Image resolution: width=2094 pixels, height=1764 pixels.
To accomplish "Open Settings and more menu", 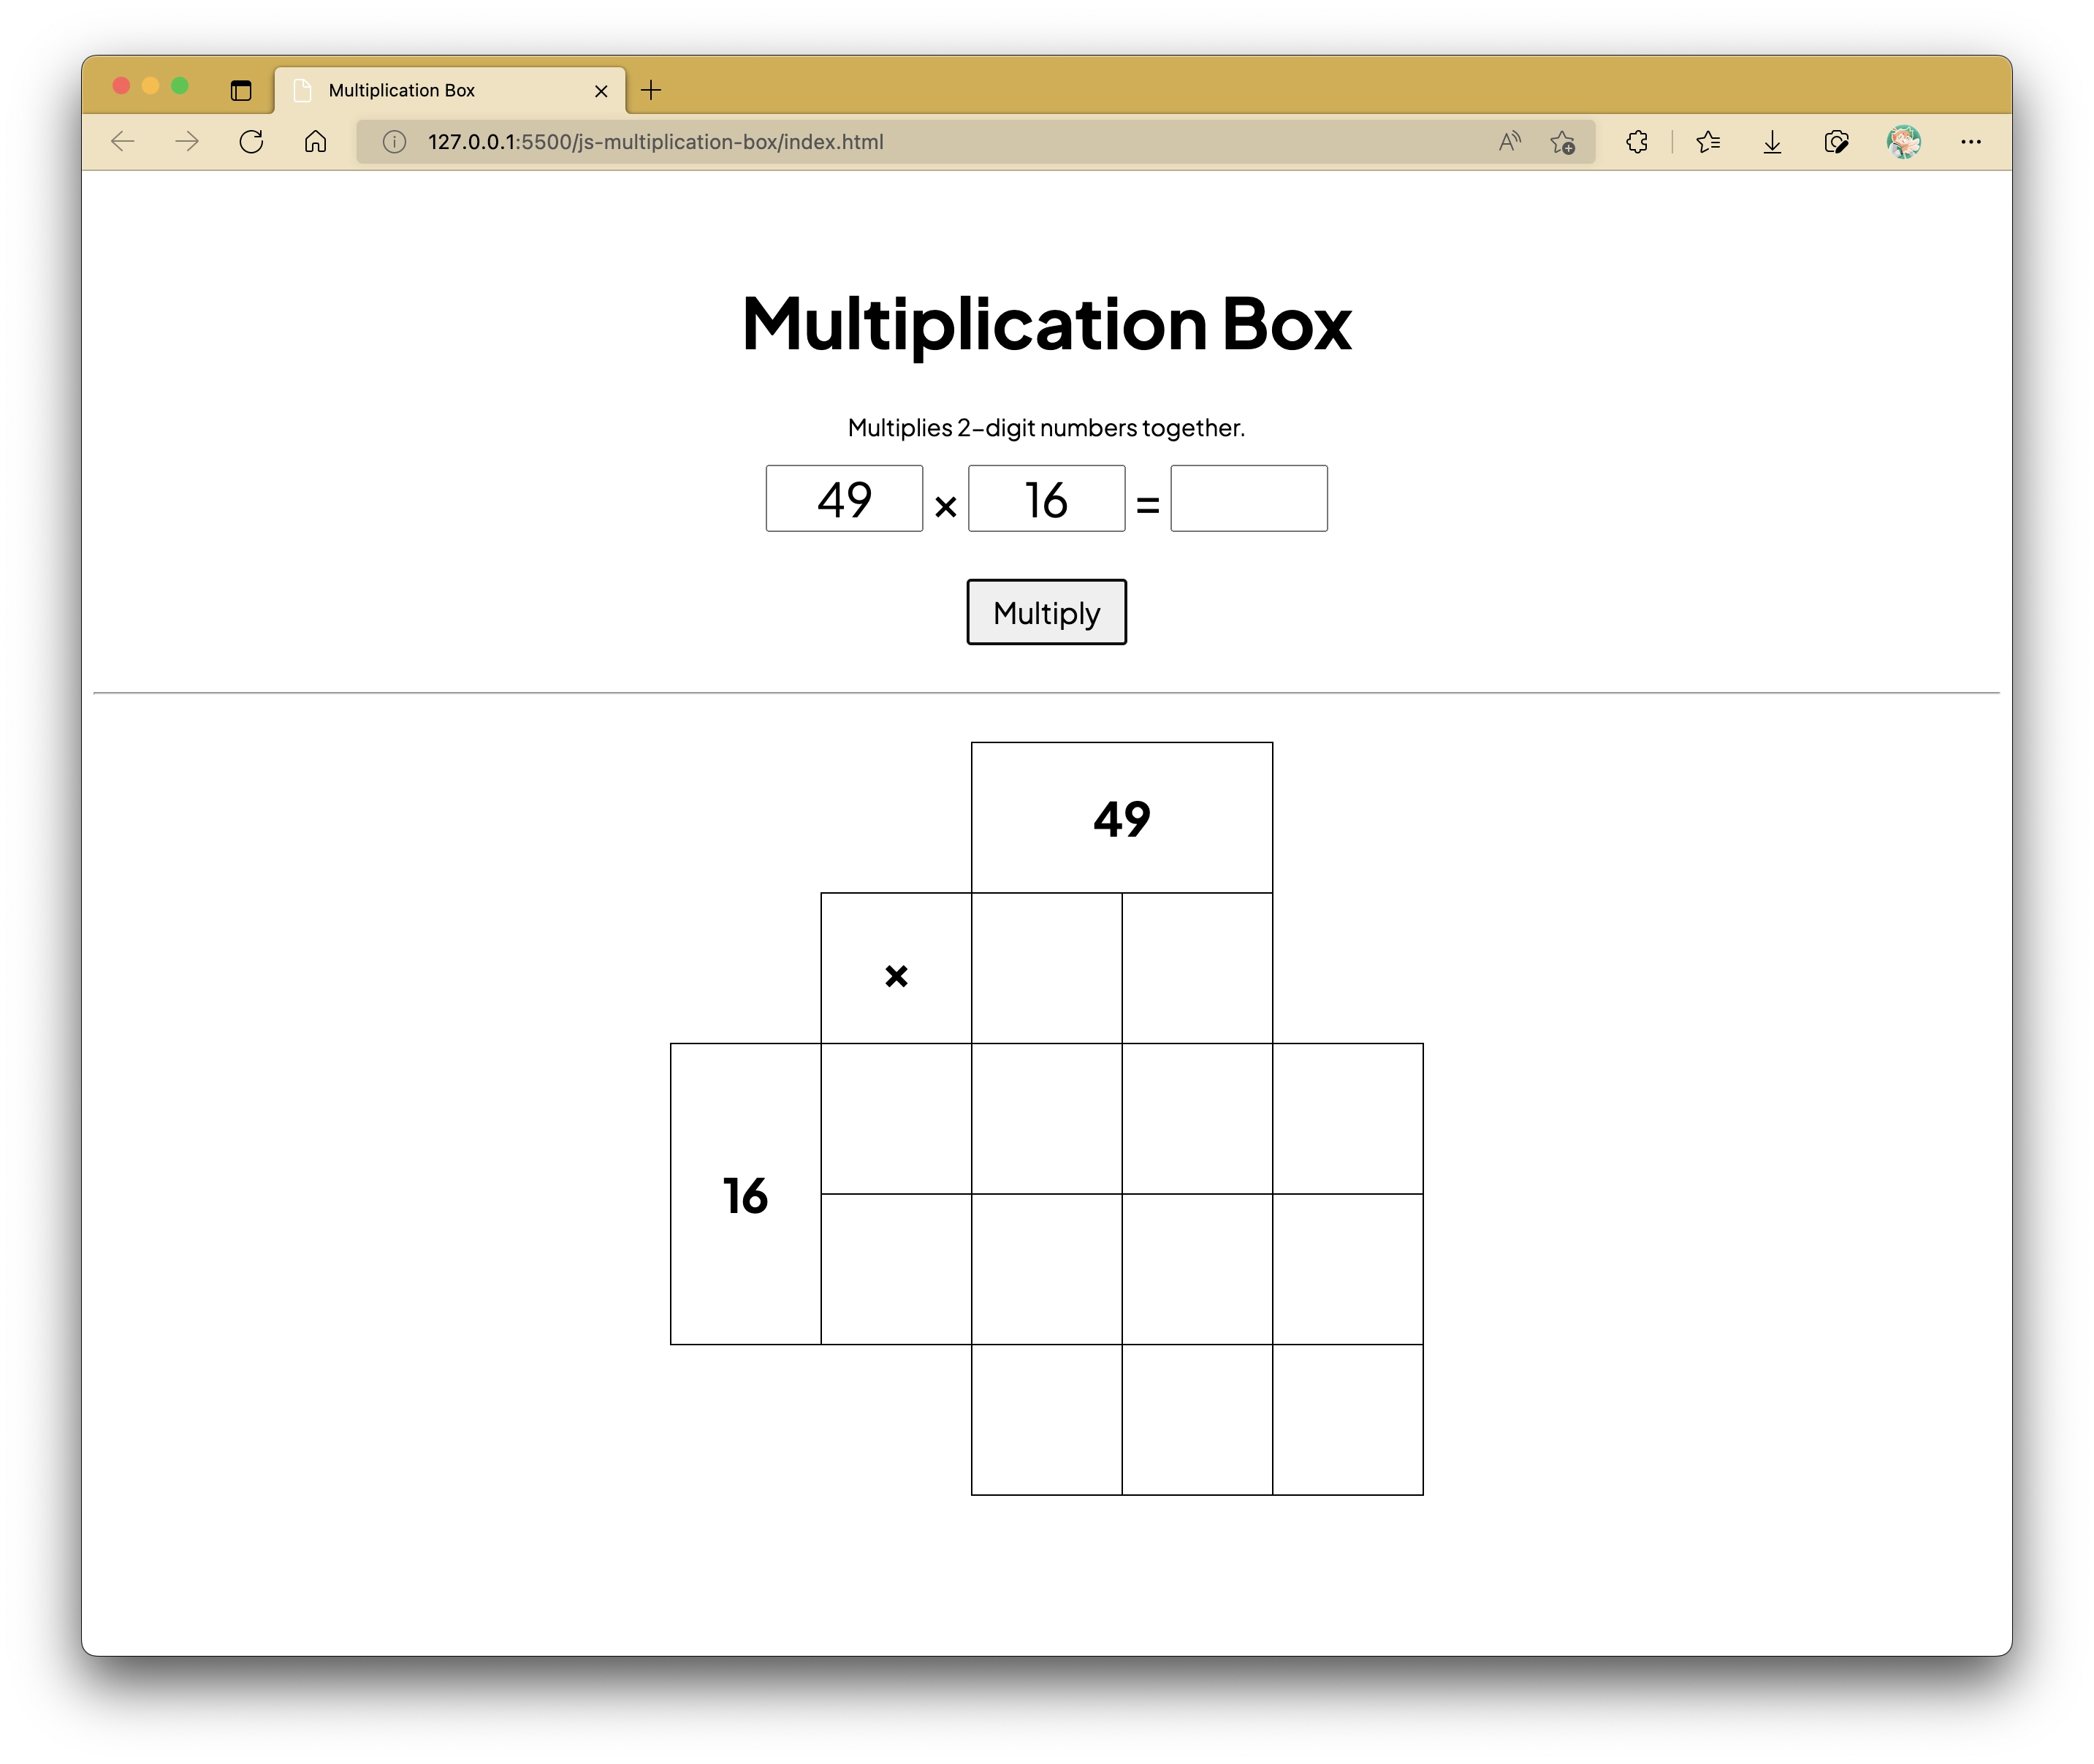I will click(1970, 142).
